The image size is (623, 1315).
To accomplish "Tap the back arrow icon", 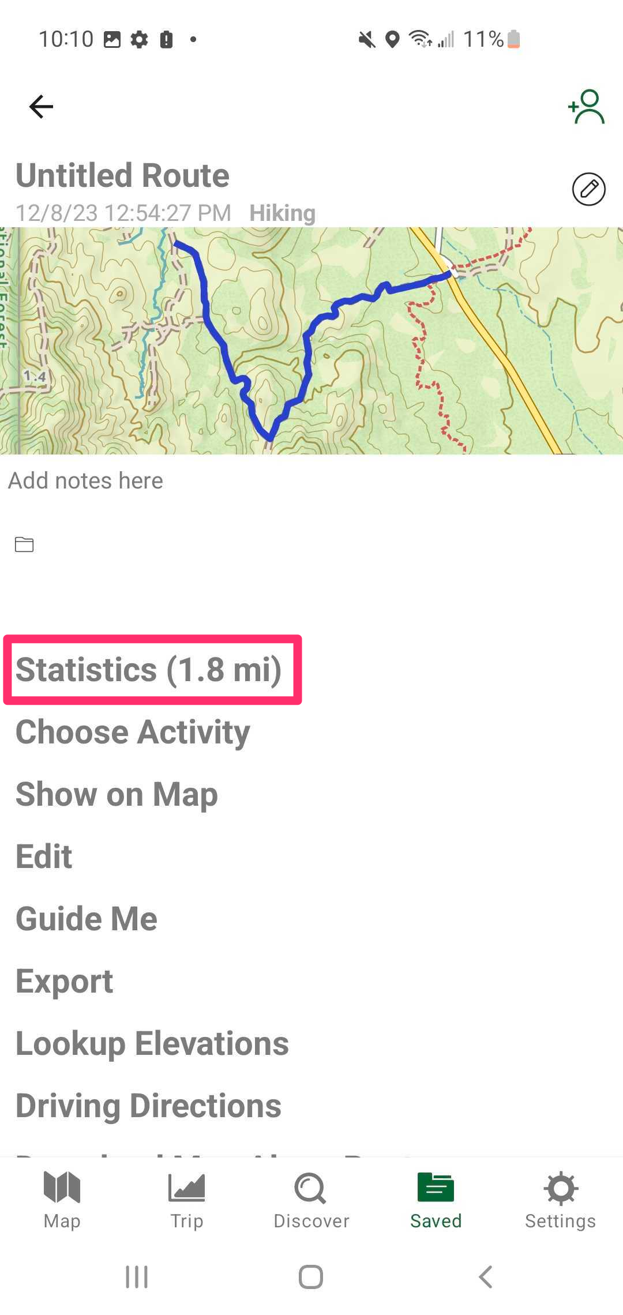I will (41, 107).
